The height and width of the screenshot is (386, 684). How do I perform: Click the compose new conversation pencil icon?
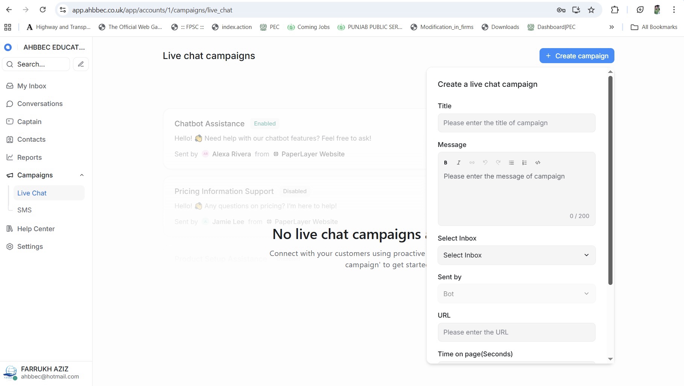[x=81, y=64]
